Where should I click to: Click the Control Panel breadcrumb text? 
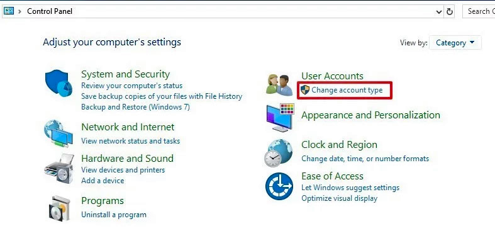pyautogui.click(x=50, y=11)
